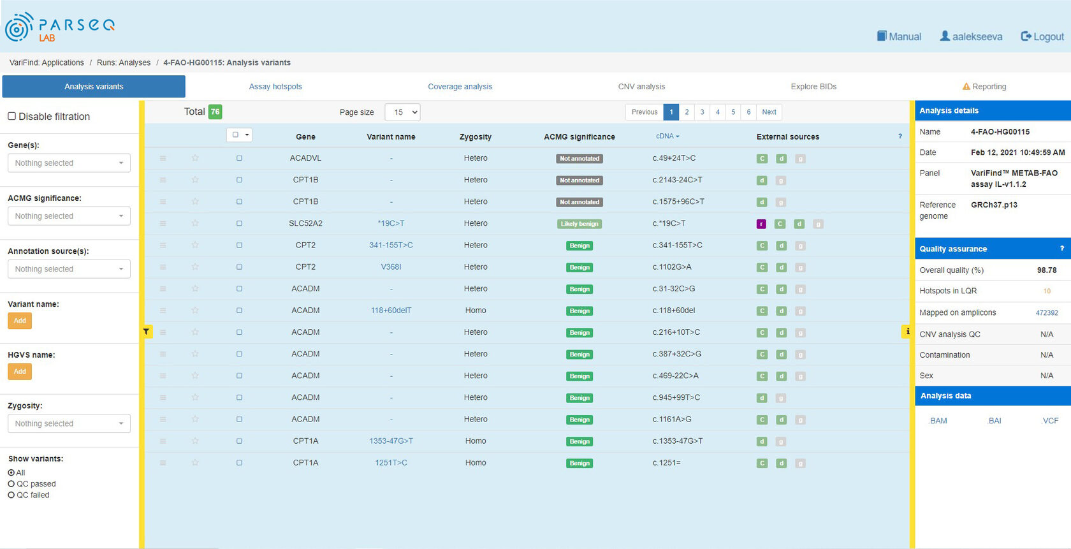The width and height of the screenshot is (1071, 549).
Task: Switch to Explore BIDs tab
Action: point(813,87)
